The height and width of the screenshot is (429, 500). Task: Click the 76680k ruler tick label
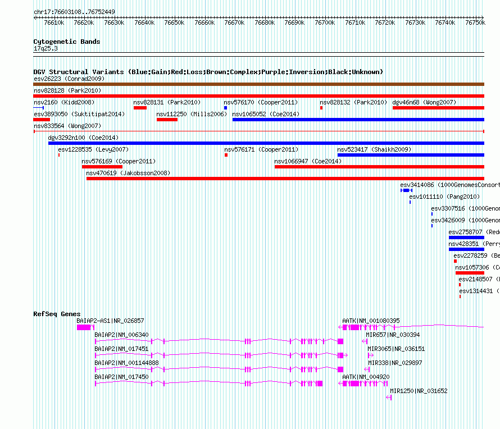tap(265, 22)
